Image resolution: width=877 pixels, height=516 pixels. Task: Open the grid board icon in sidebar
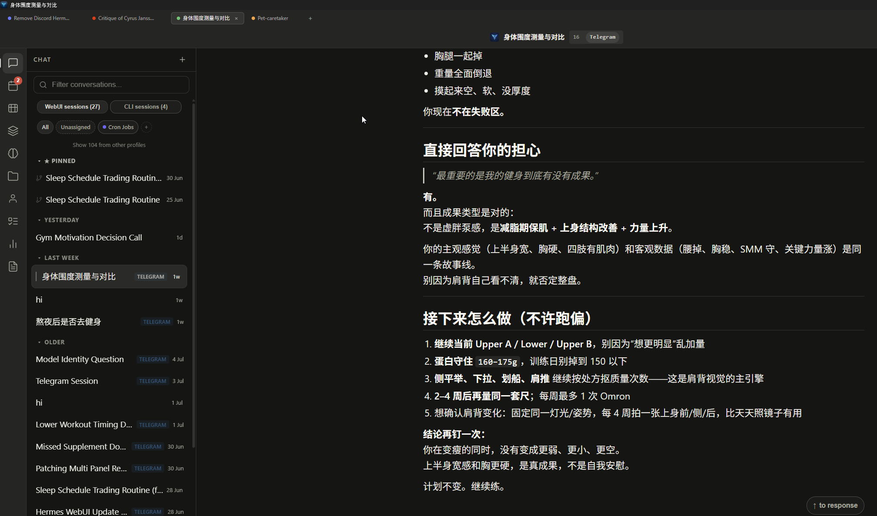(x=13, y=108)
